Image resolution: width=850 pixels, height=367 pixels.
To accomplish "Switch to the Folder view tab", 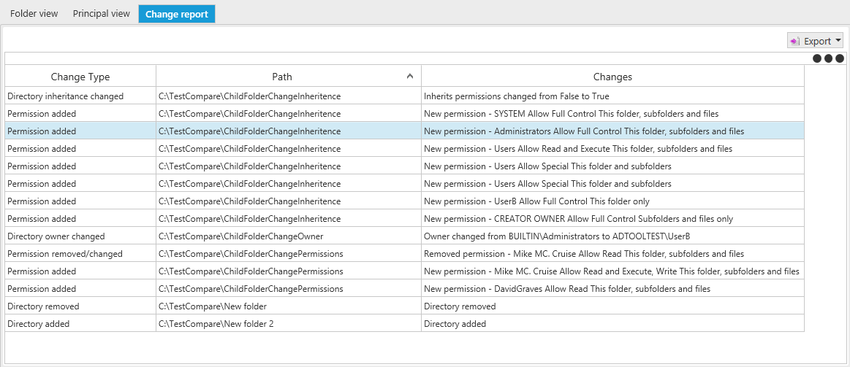I will click(x=34, y=14).
